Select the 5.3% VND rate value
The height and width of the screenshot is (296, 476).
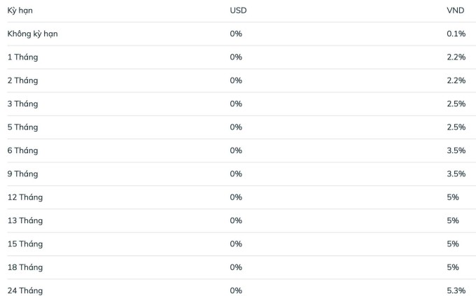click(456, 290)
